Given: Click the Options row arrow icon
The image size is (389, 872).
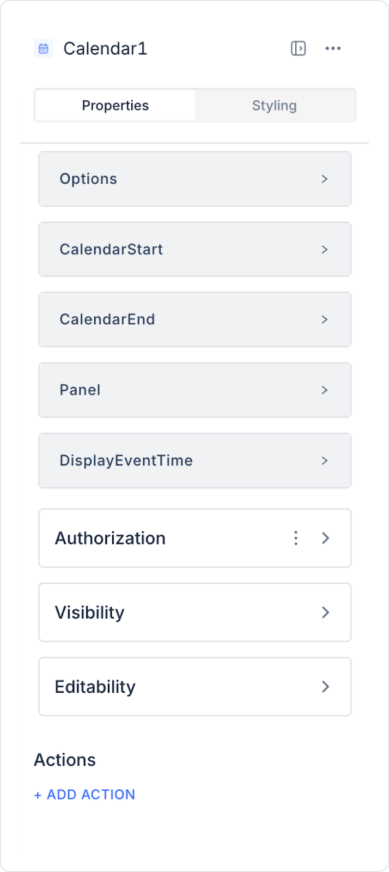Looking at the screenshot, I should [x=325, y=179].
